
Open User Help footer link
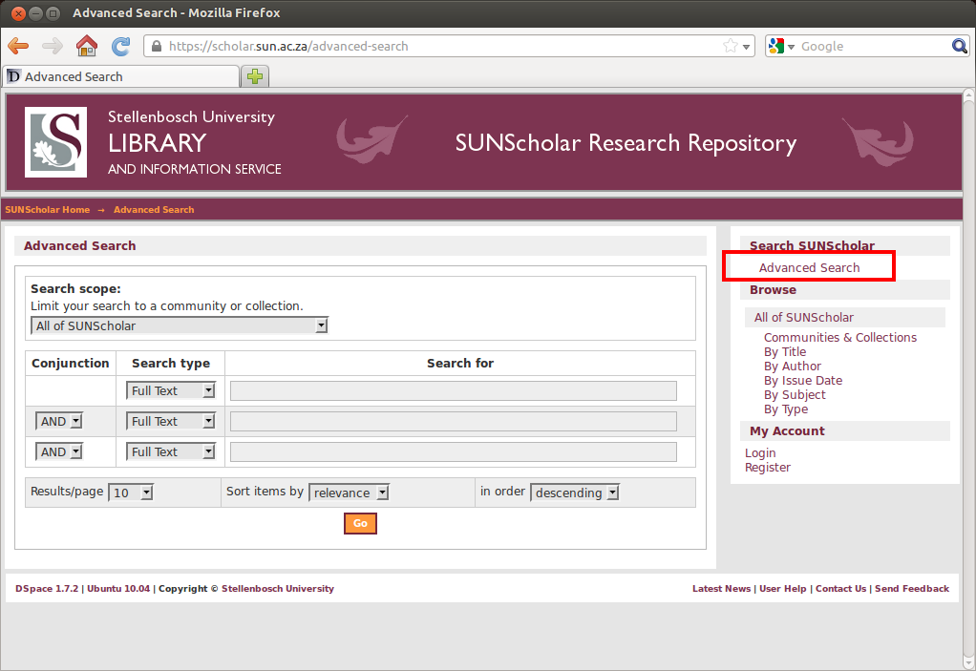point(782,588)
